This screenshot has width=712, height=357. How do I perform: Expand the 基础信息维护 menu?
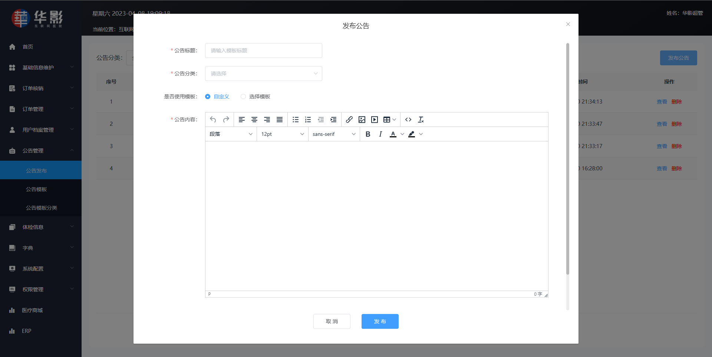[41, 68]
